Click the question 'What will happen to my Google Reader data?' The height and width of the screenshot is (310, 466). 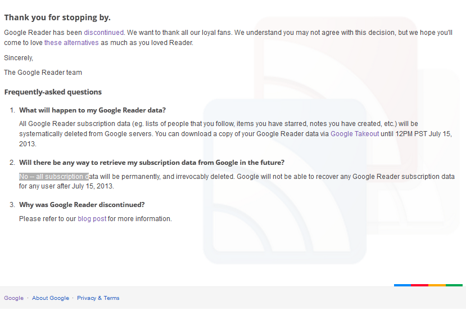[x=92, y=110]
